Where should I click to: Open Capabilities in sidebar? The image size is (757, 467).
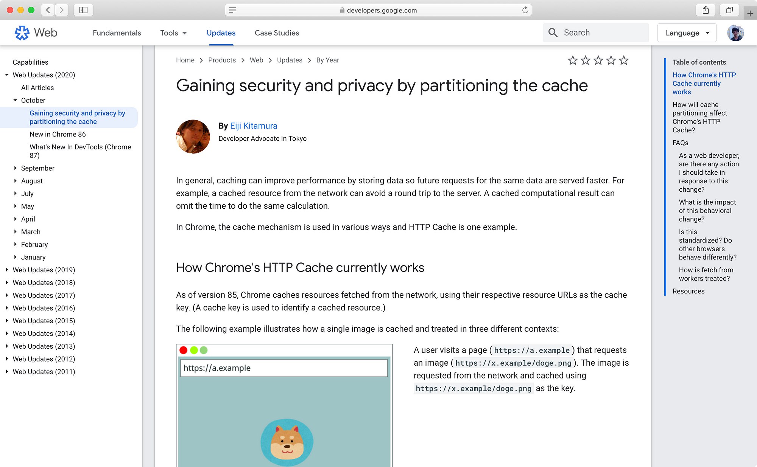[30, 62]
